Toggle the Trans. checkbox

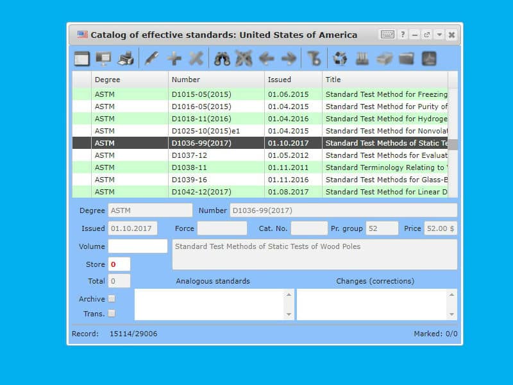point(112,314)
